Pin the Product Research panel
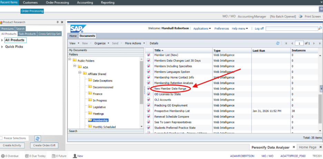This screenshot has width=323, height=159. 58,22
